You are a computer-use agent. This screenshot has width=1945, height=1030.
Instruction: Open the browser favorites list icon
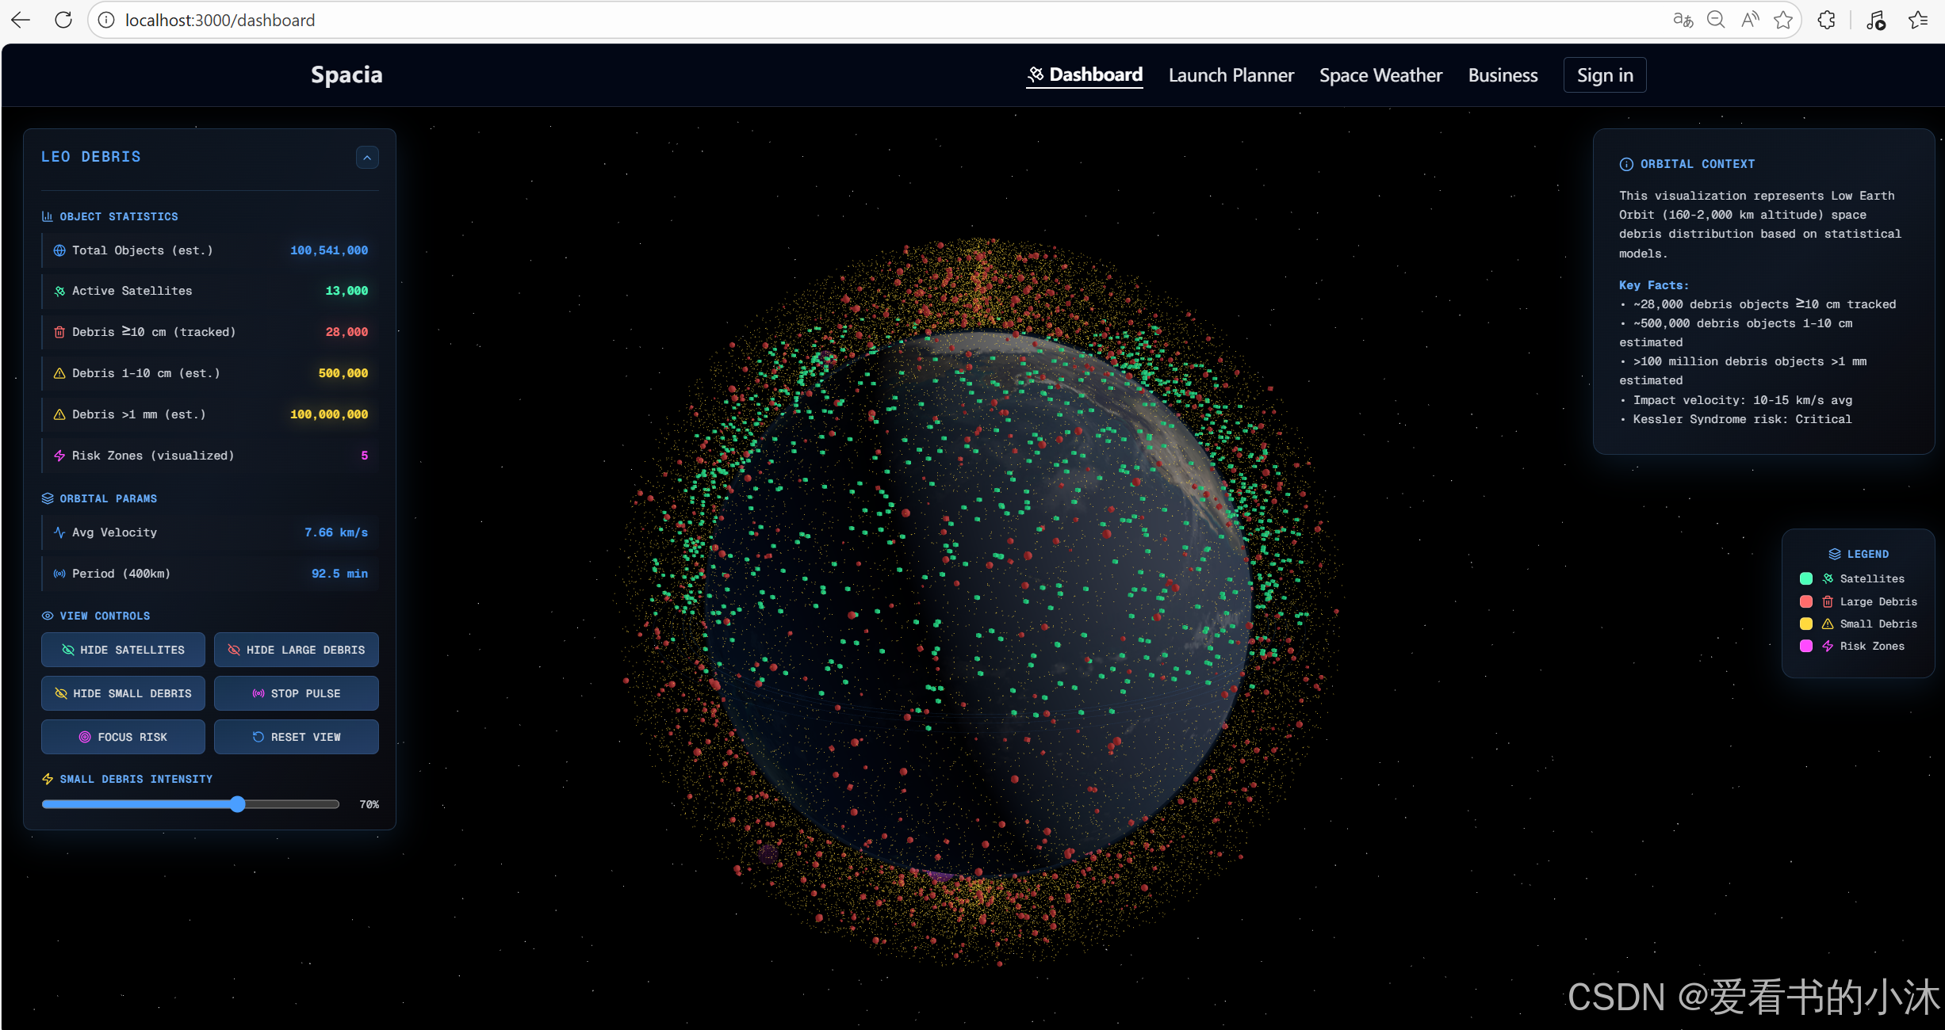(1918, 20)
